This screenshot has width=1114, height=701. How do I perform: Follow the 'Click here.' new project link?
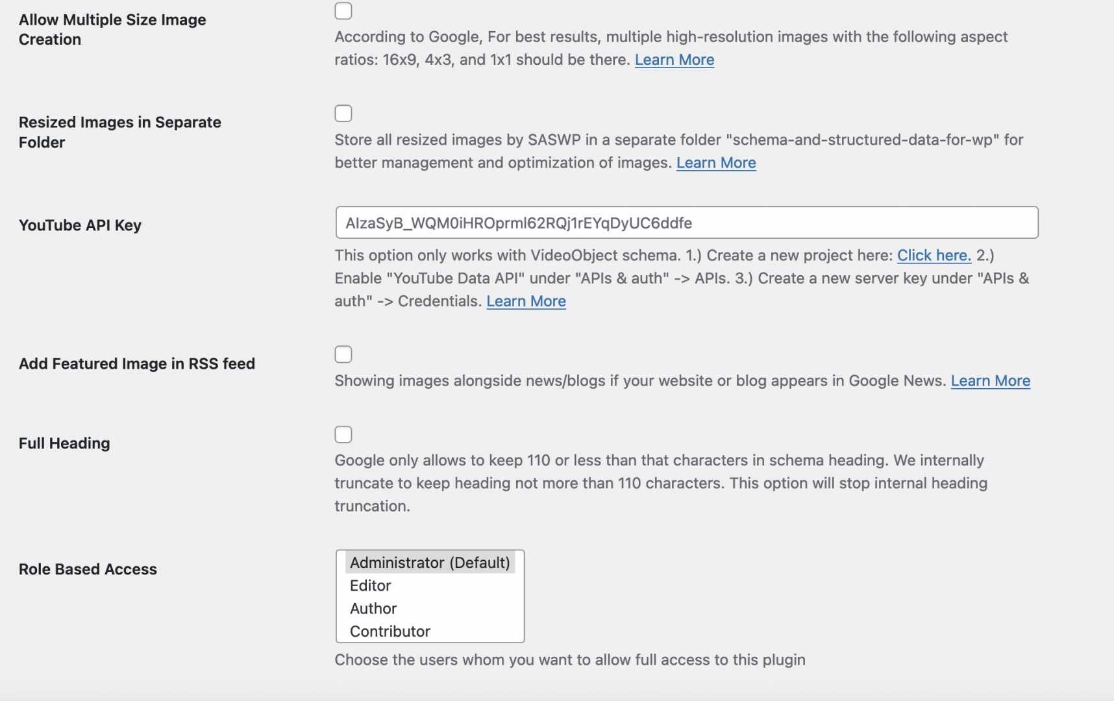[934, 256]
